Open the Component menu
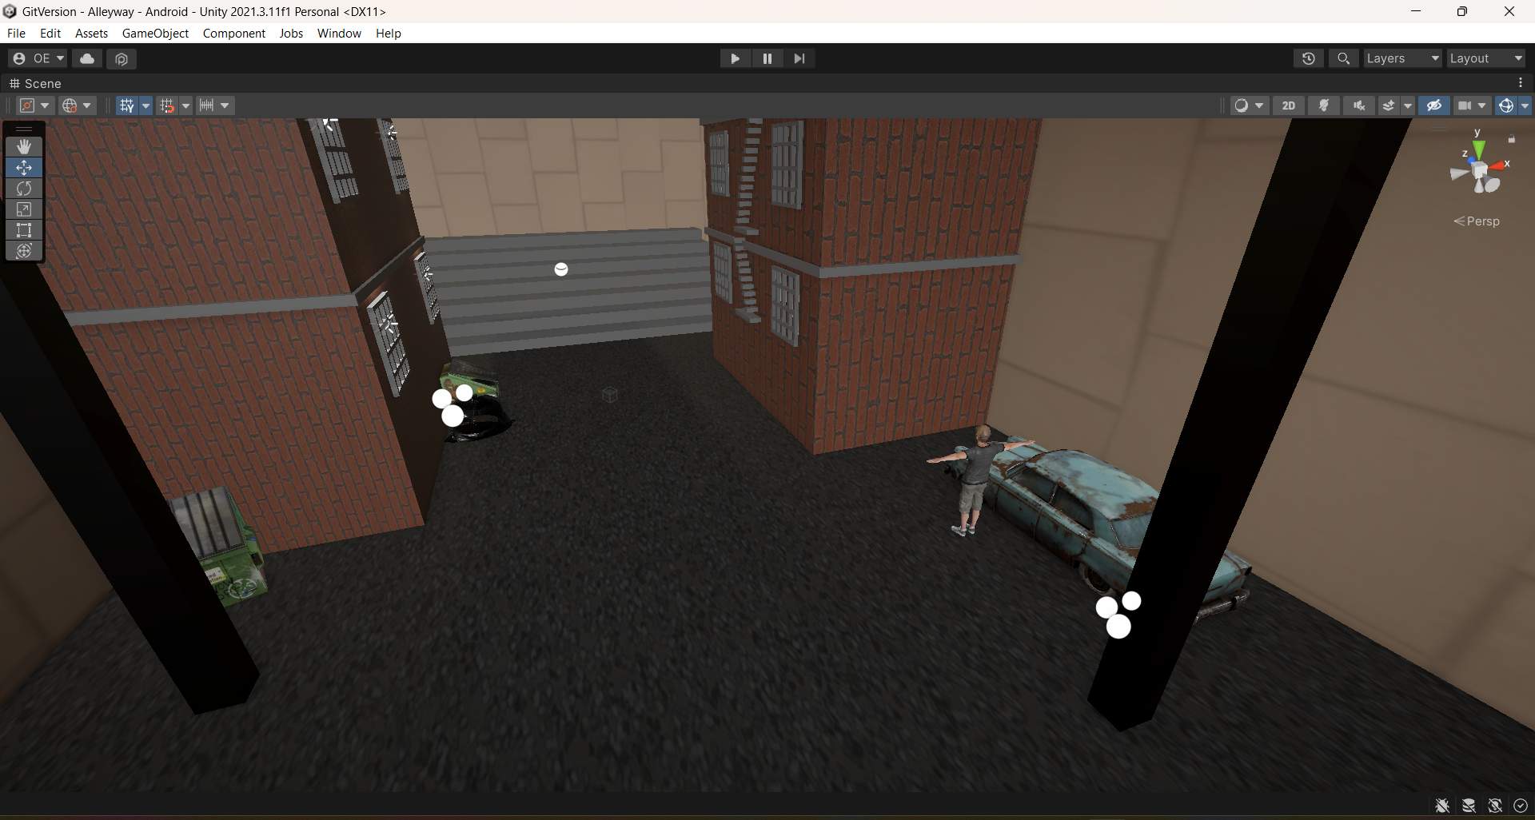This screenshot has width=1535, height=820. (233, 33)
